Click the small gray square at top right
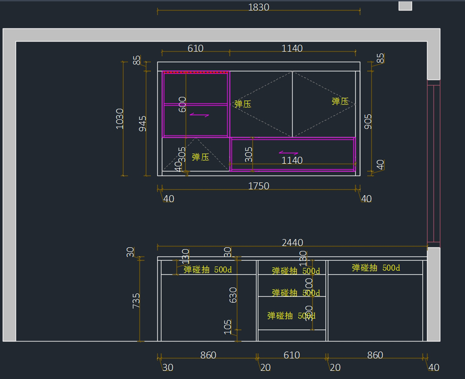Viewport: 465px width, 379px height. click(405, 6)
